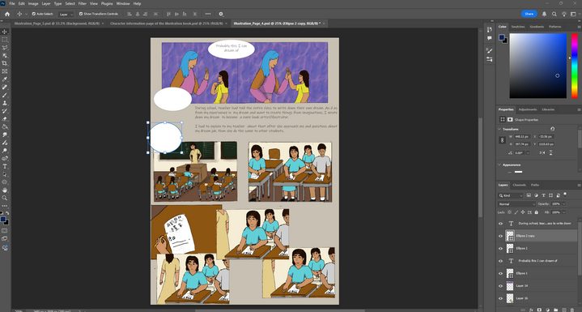Select the Eyedropper tool
582x312 pixels.
tap(5, 79)
